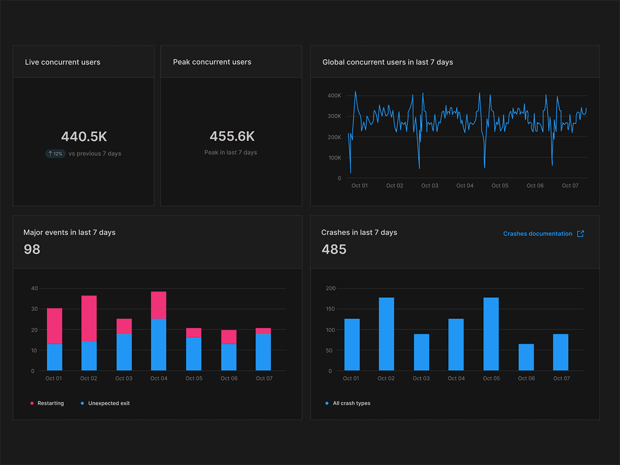Viewport: 620px width, 465px height.
Task: Click the up arrow in 12% badge
Action: [50, 153]
